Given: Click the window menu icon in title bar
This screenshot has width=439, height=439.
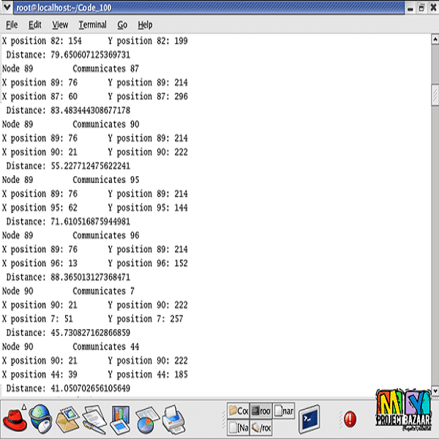Looking at the screenshot, I should click(7, 7).
